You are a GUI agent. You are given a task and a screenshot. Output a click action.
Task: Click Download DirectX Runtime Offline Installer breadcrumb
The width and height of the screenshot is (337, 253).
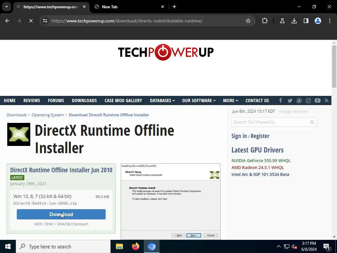[x=109, y=115]
